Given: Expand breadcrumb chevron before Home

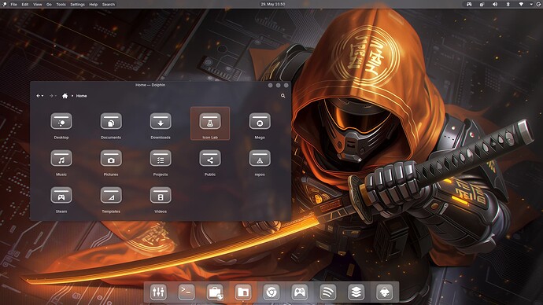Looking at the screenshot, I should tap(72, 96).
